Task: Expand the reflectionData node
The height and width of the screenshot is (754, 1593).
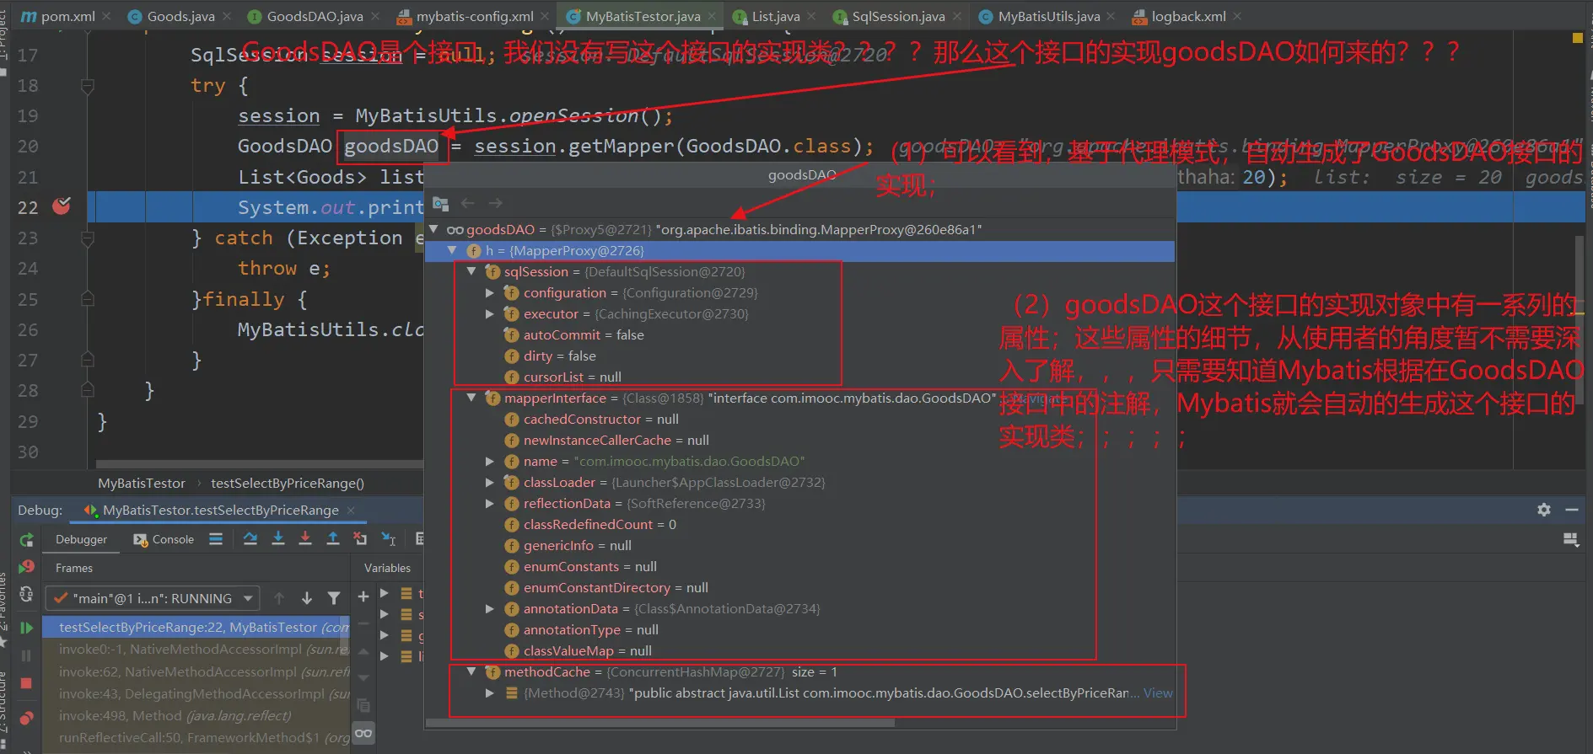Action: coord(490,503)
